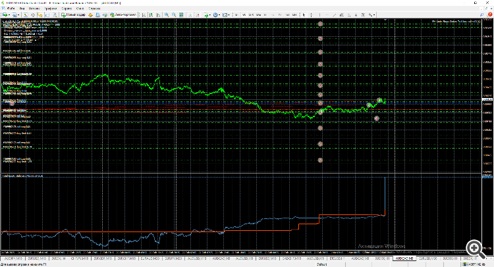The width and height of the screenshot is (494, 267).
Task: Open the Сервис menu
Action: (67, 9)
